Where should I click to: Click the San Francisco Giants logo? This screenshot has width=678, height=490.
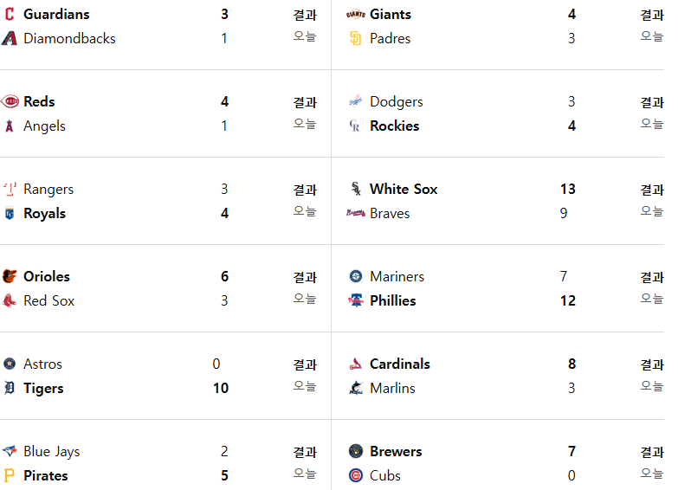(x=355, y=14)
